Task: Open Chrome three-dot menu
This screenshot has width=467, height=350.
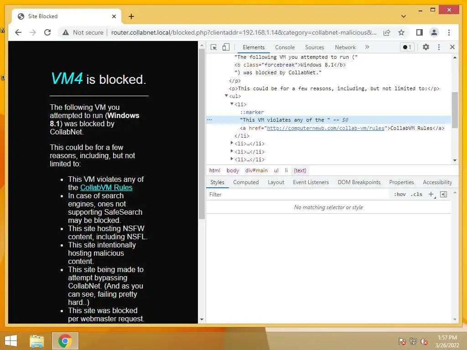Action: tap(449, 32)
